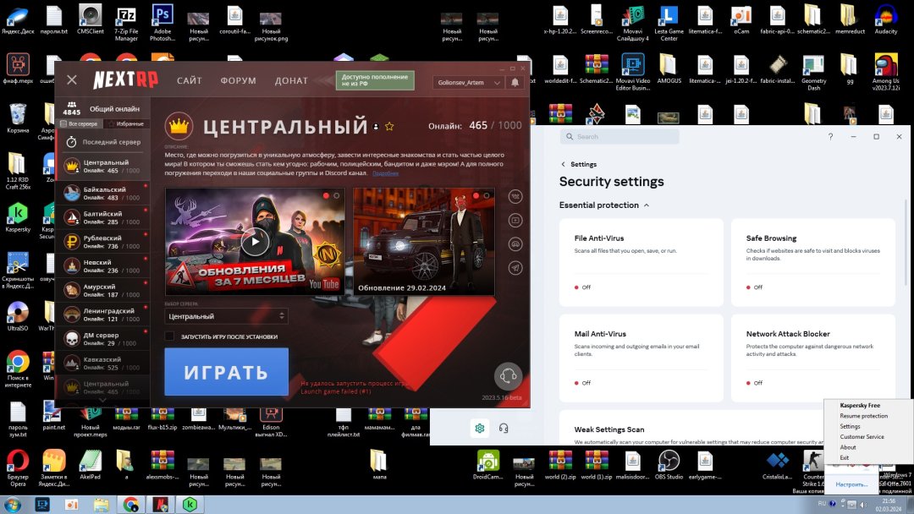Click the Windows Start button
914x514 pixels.
(x=12, y=504)
